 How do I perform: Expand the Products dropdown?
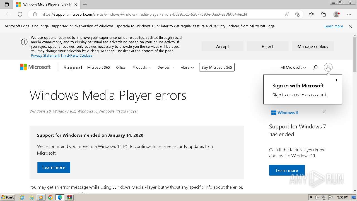coord(142,67)
